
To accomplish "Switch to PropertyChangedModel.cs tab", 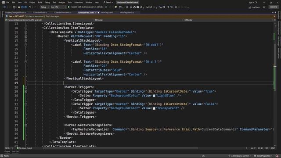I will coord(16,13).
